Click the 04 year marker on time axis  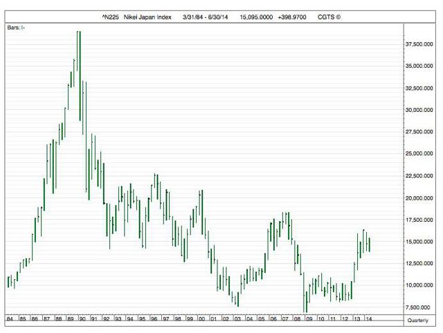coord(249,319)
